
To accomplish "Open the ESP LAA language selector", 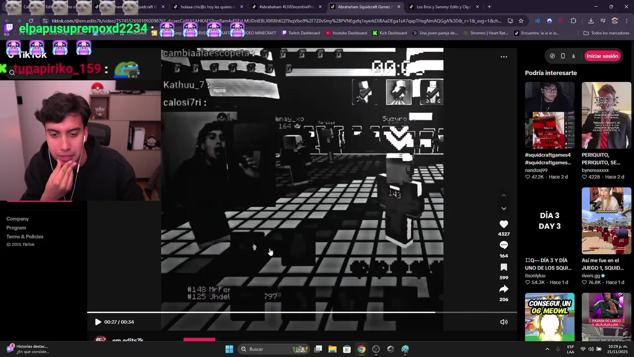I will pyautogui.click(x=571, y=349).
